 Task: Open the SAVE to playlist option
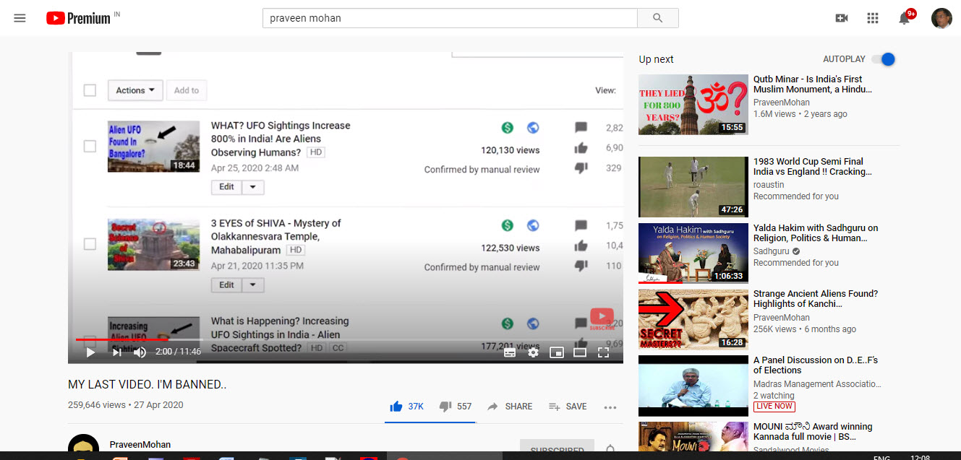coord(568,407)
